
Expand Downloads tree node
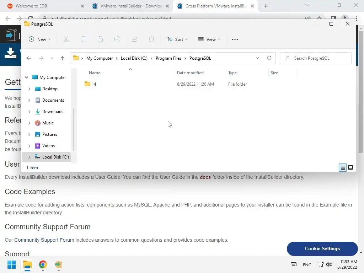(x=29, y=112)
